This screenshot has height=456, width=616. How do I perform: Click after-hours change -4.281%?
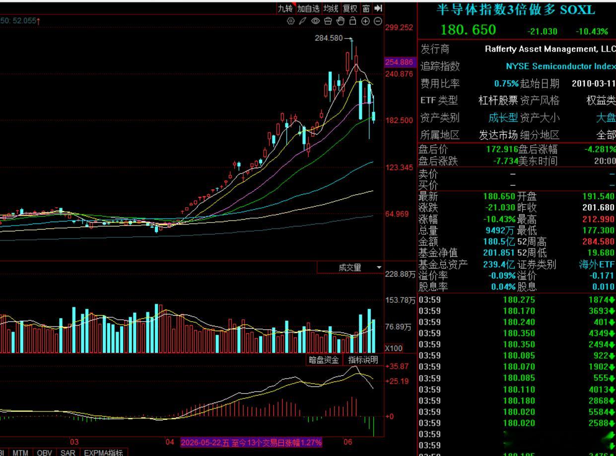600,149
